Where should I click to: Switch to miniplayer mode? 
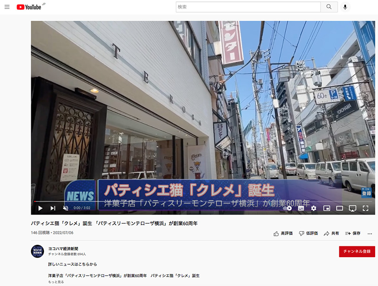click(326, 208)
